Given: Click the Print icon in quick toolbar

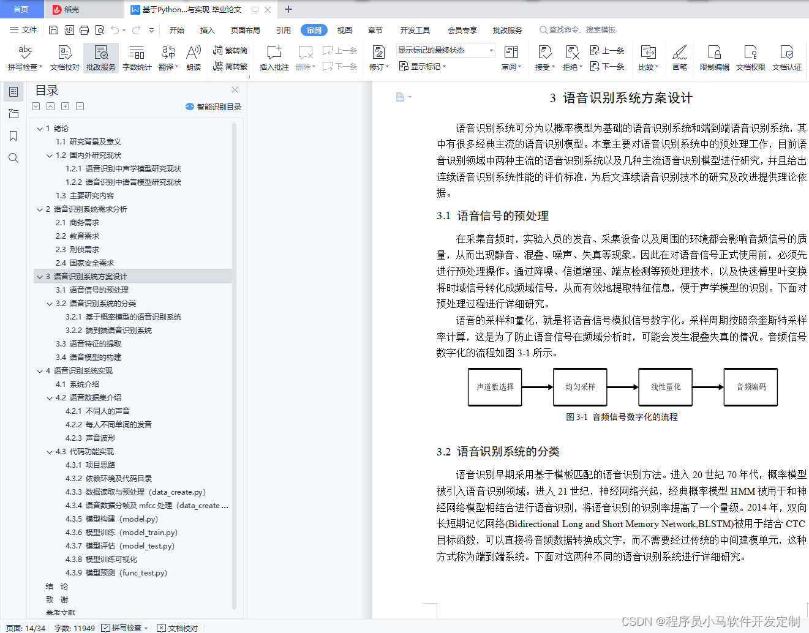Looking at the screenshot, I should [84, 30].
